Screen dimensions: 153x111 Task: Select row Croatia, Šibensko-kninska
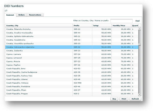(x=72, y=29)
